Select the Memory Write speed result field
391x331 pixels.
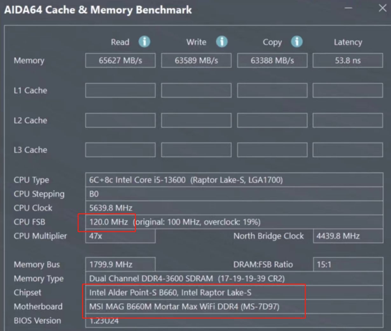(x=196, y=60)
